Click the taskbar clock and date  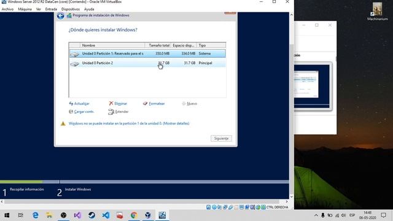pos(367,215)
